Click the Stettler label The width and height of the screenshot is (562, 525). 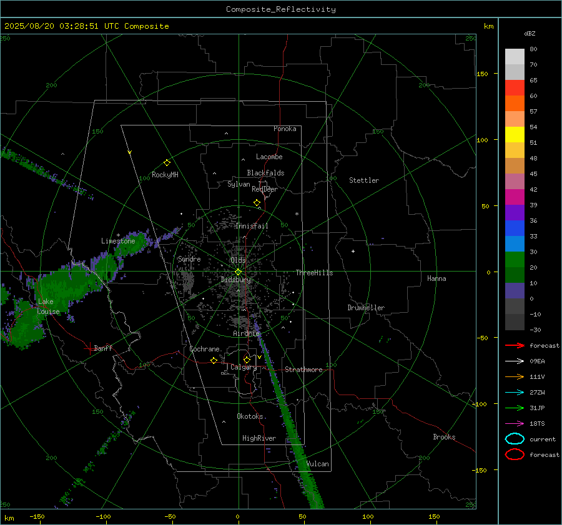point(364,180)
